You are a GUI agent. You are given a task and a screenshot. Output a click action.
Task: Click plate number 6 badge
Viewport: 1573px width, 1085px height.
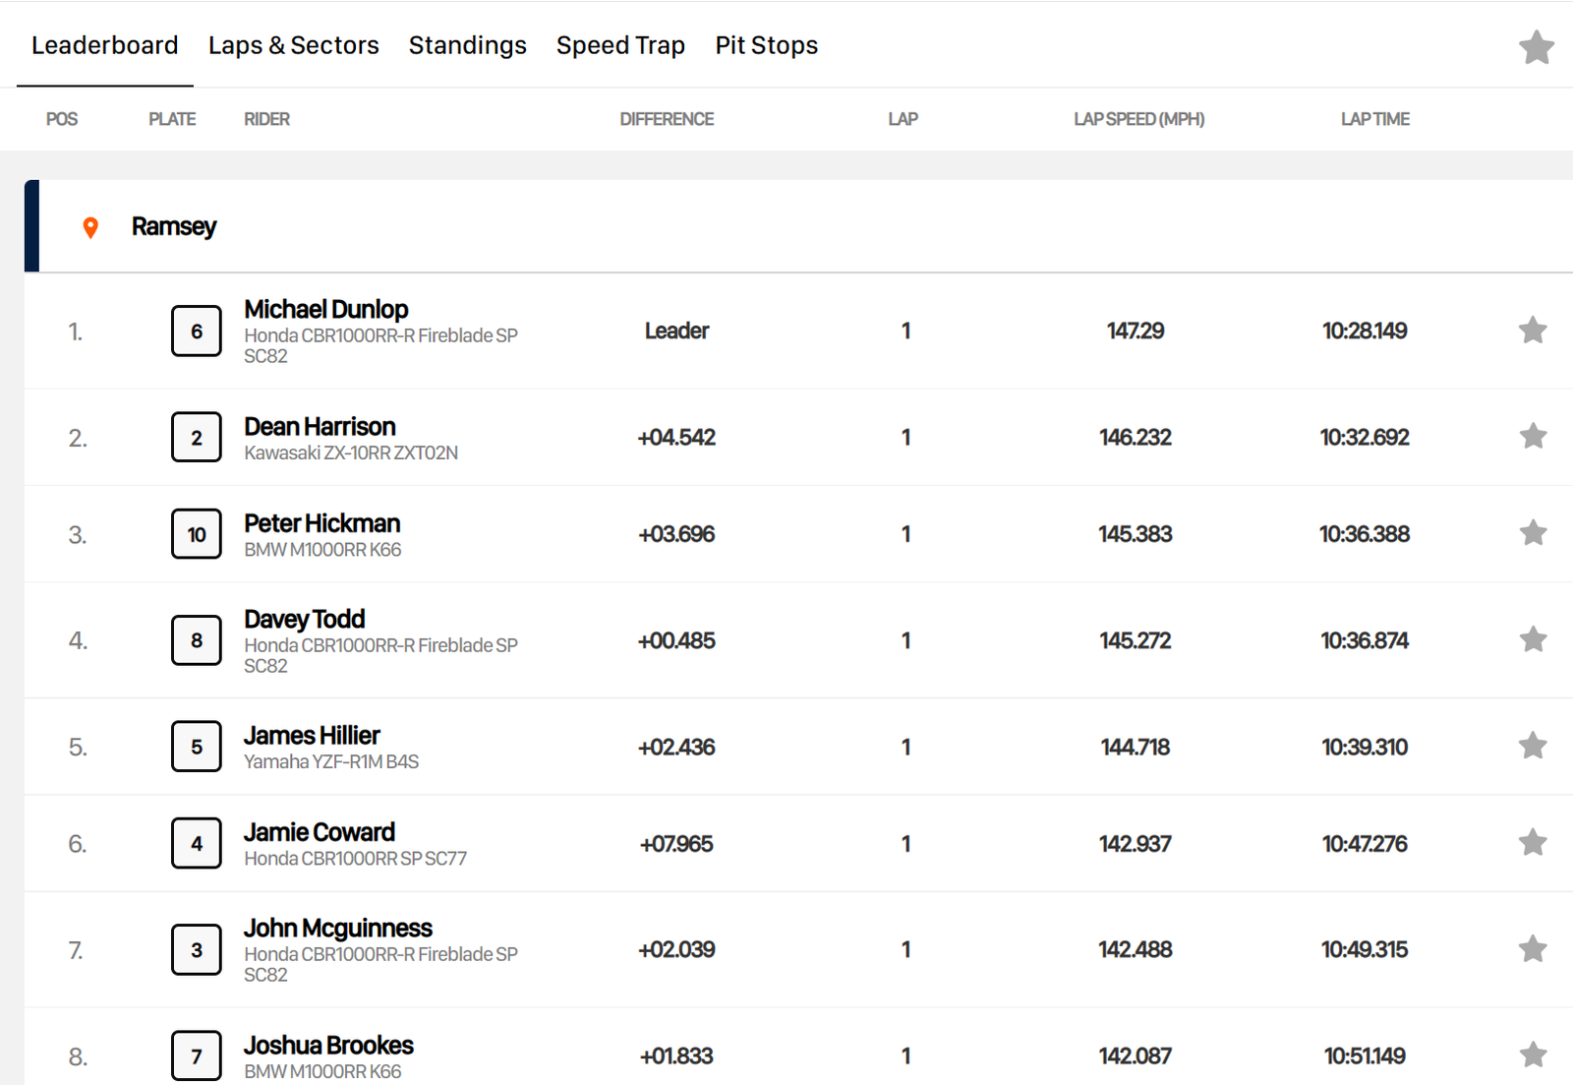click(197, 332)
